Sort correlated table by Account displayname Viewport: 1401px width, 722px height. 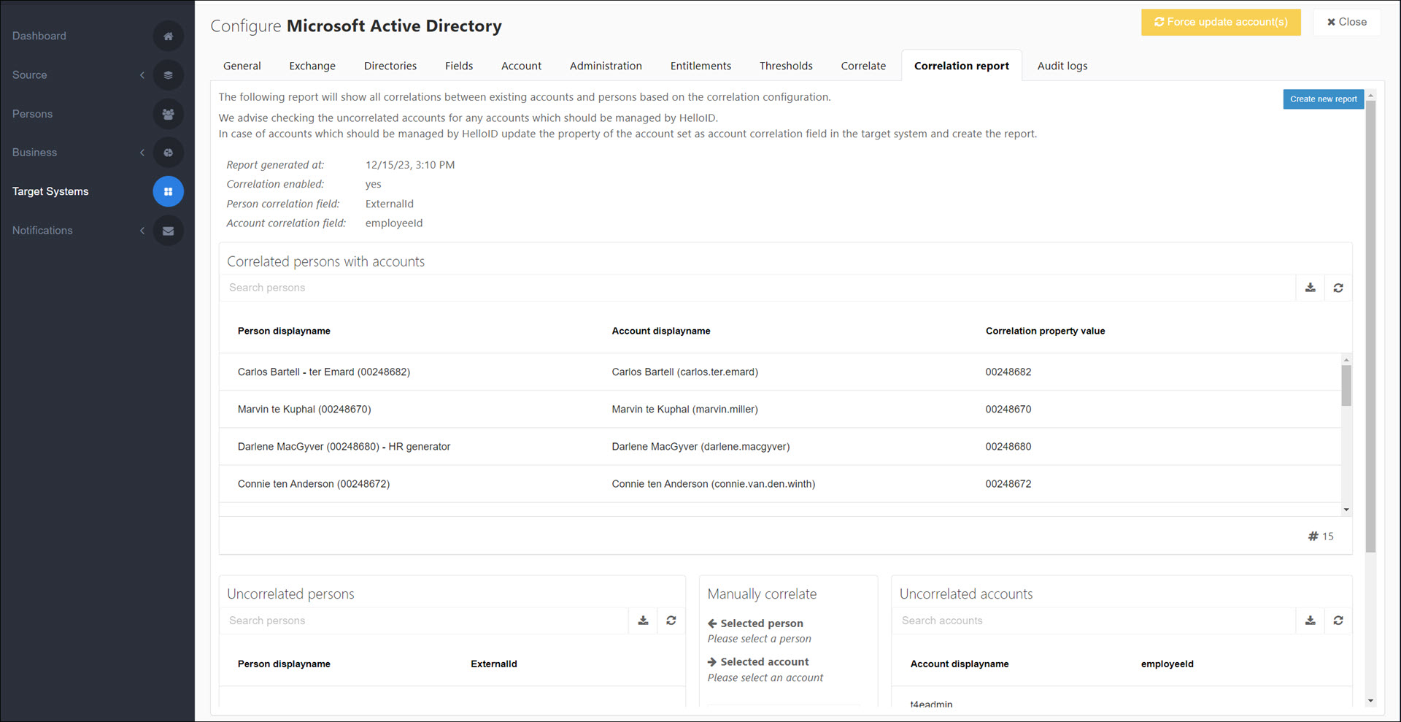[x=661, y=331]
